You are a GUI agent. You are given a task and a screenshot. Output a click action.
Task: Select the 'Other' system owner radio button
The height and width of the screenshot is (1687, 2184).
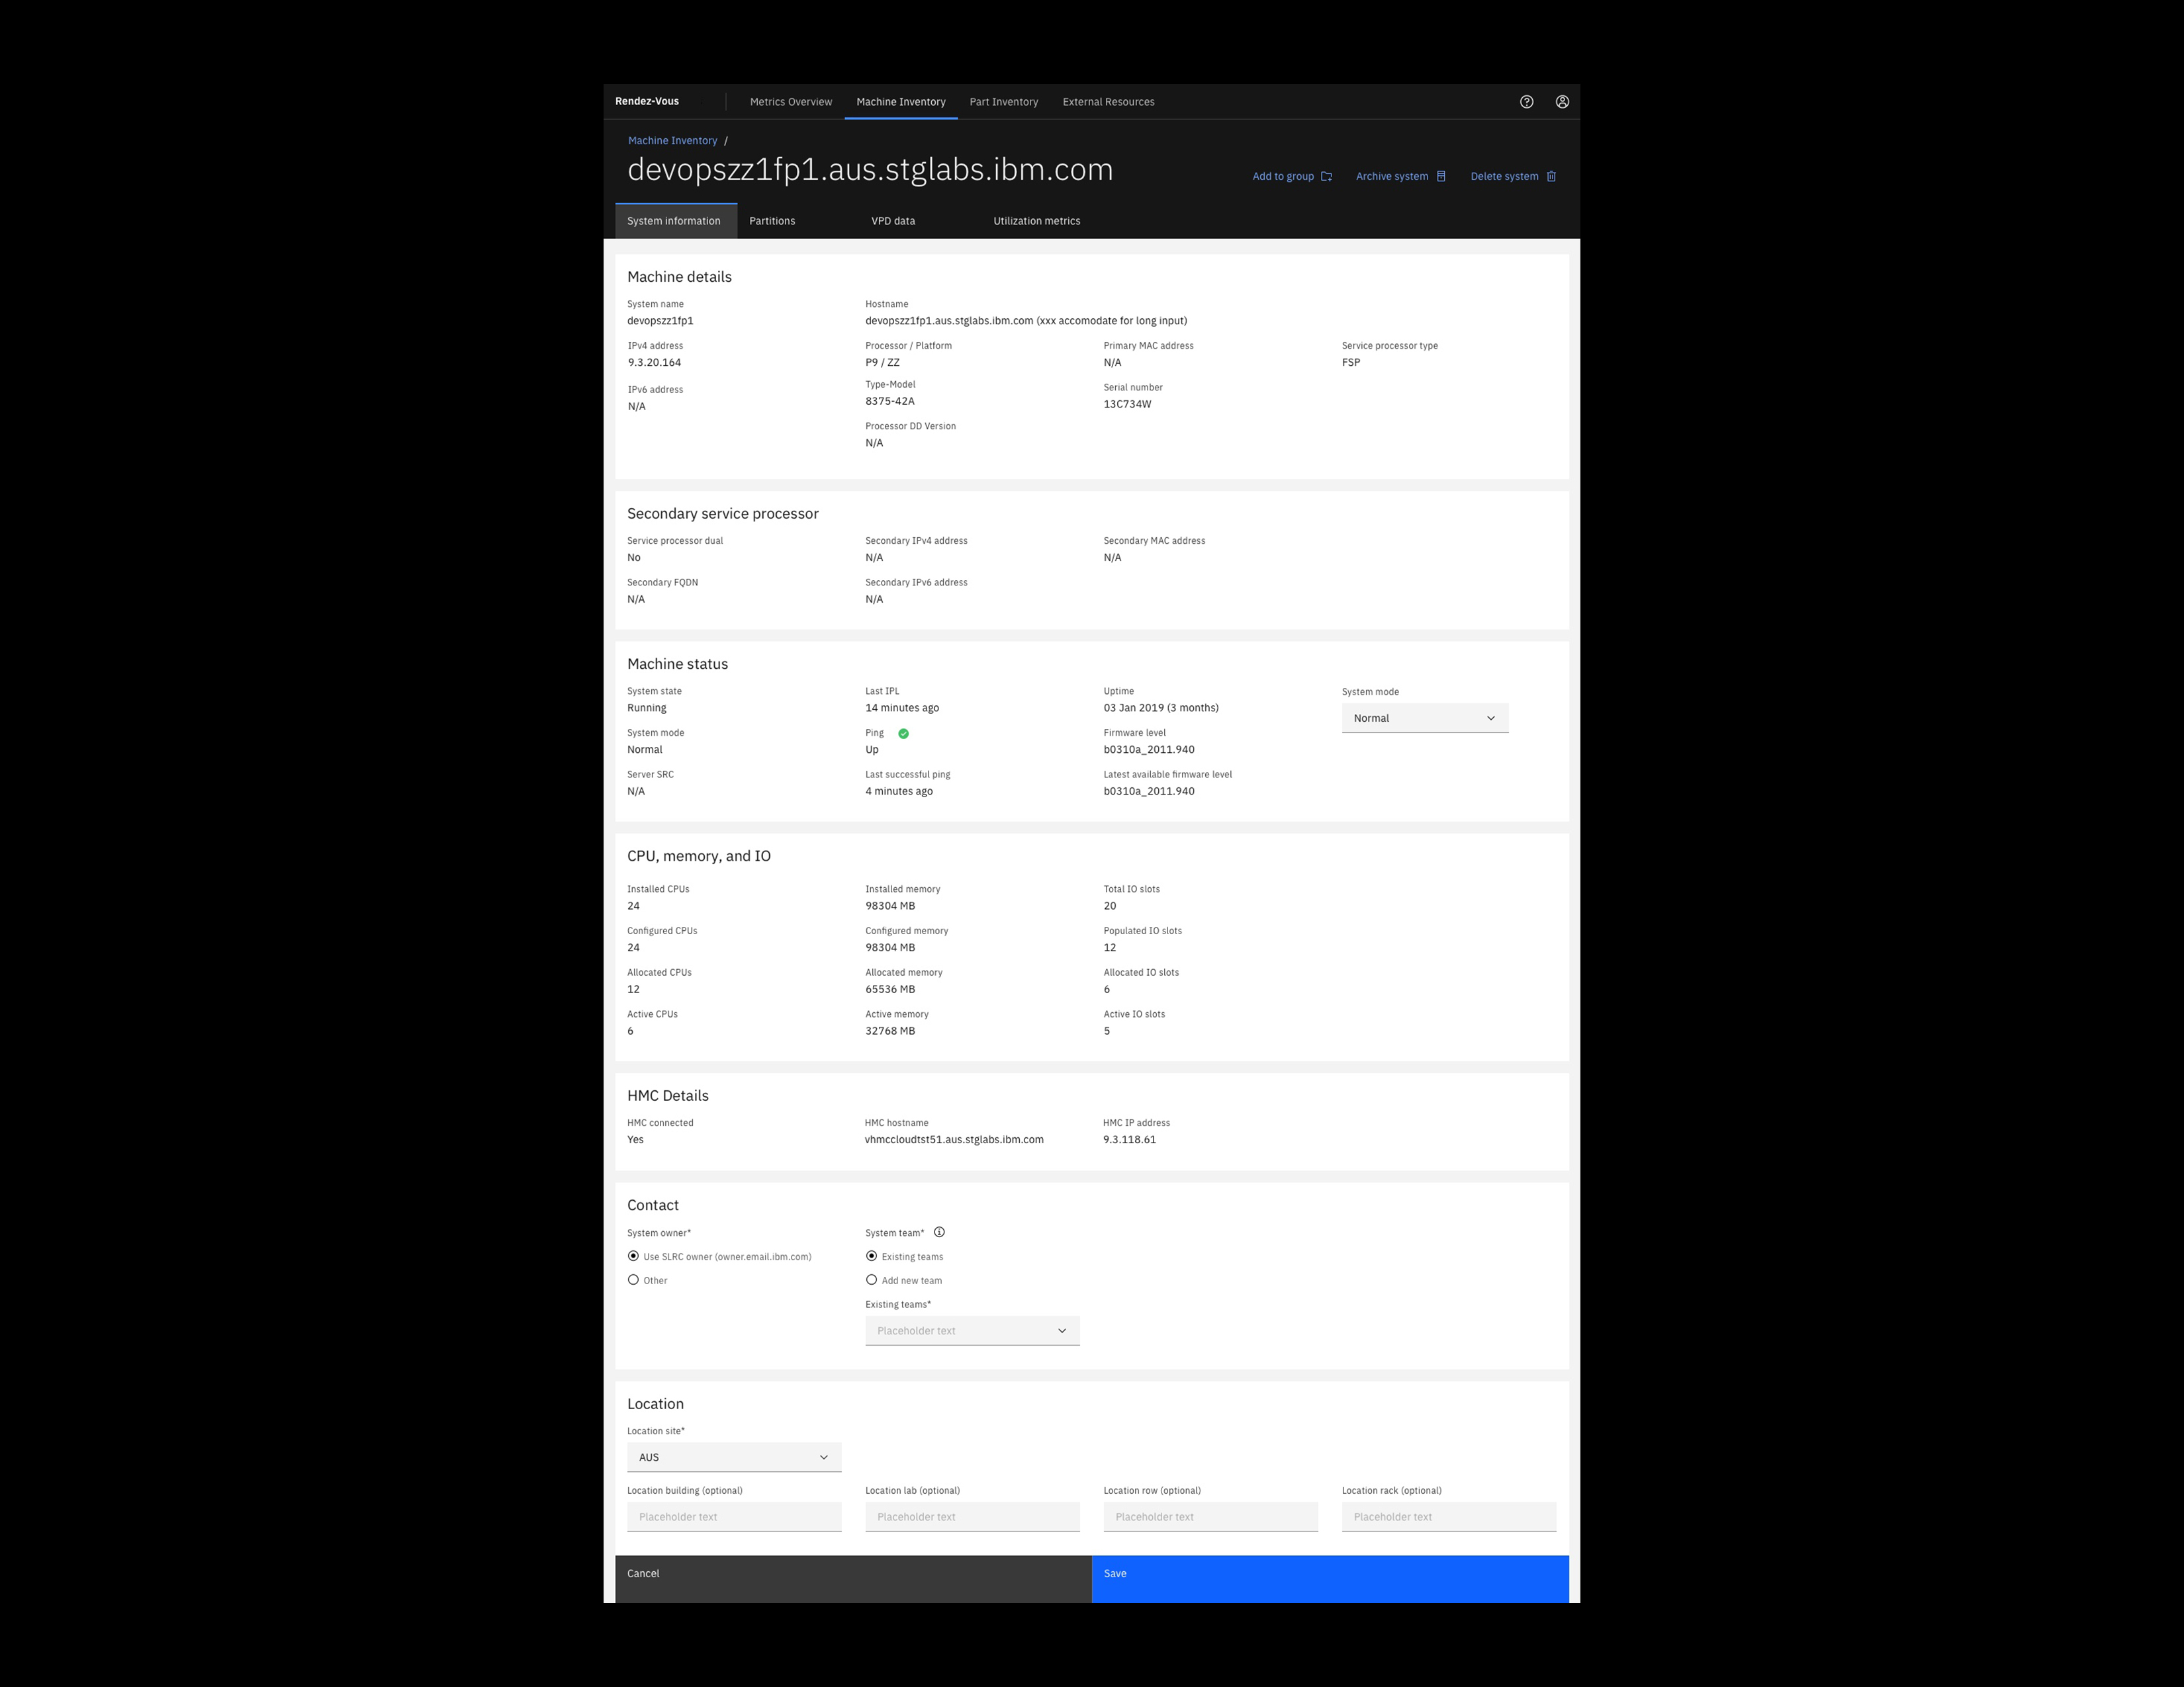[633, 1280]
